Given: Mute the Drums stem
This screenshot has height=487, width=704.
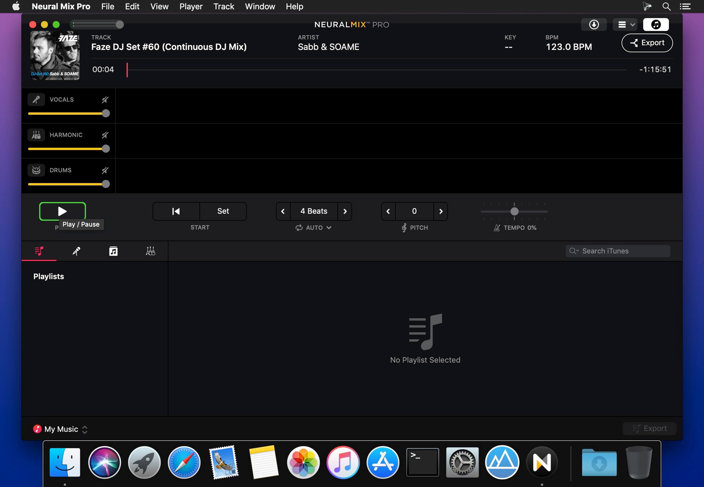Looking at the screenshot, I should pos(105,170).
